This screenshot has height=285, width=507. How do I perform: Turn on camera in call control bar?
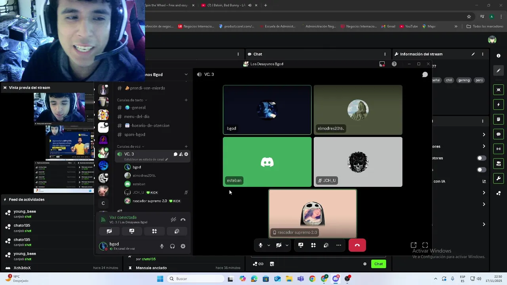(x=278, y=245)
